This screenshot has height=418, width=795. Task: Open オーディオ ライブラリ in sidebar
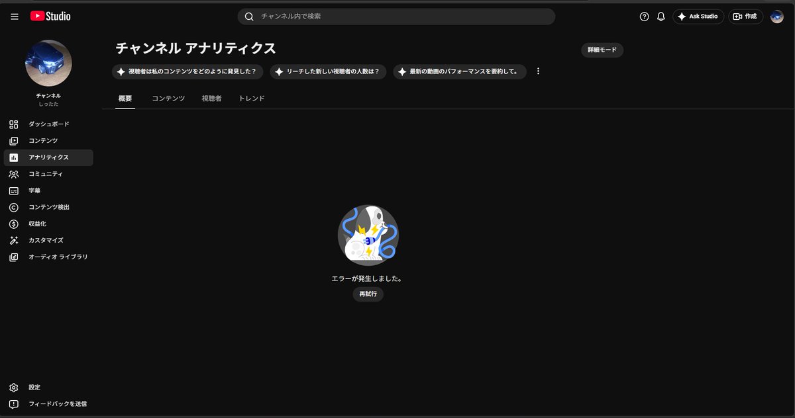click(48, 257)
